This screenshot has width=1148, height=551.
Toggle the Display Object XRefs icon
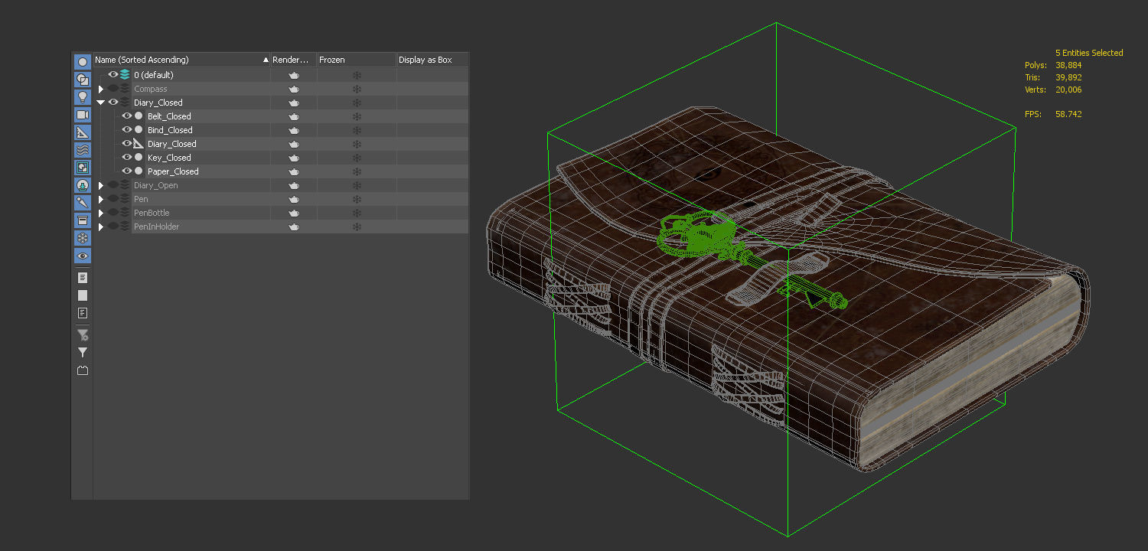[x=83, y=185]
